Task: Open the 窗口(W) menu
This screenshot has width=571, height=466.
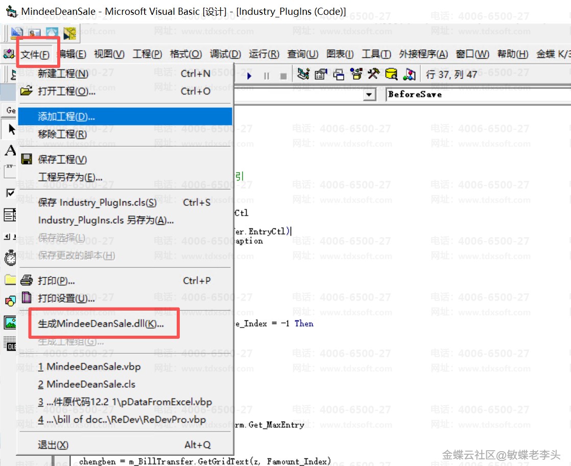Action: pos(472,55)
